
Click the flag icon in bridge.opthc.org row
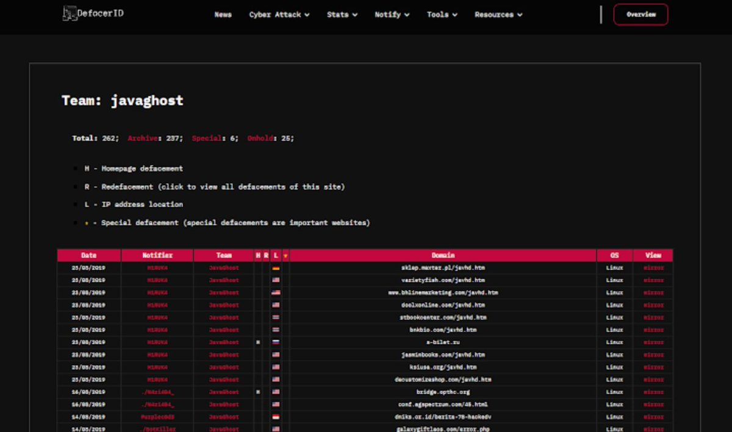point(276,392)
